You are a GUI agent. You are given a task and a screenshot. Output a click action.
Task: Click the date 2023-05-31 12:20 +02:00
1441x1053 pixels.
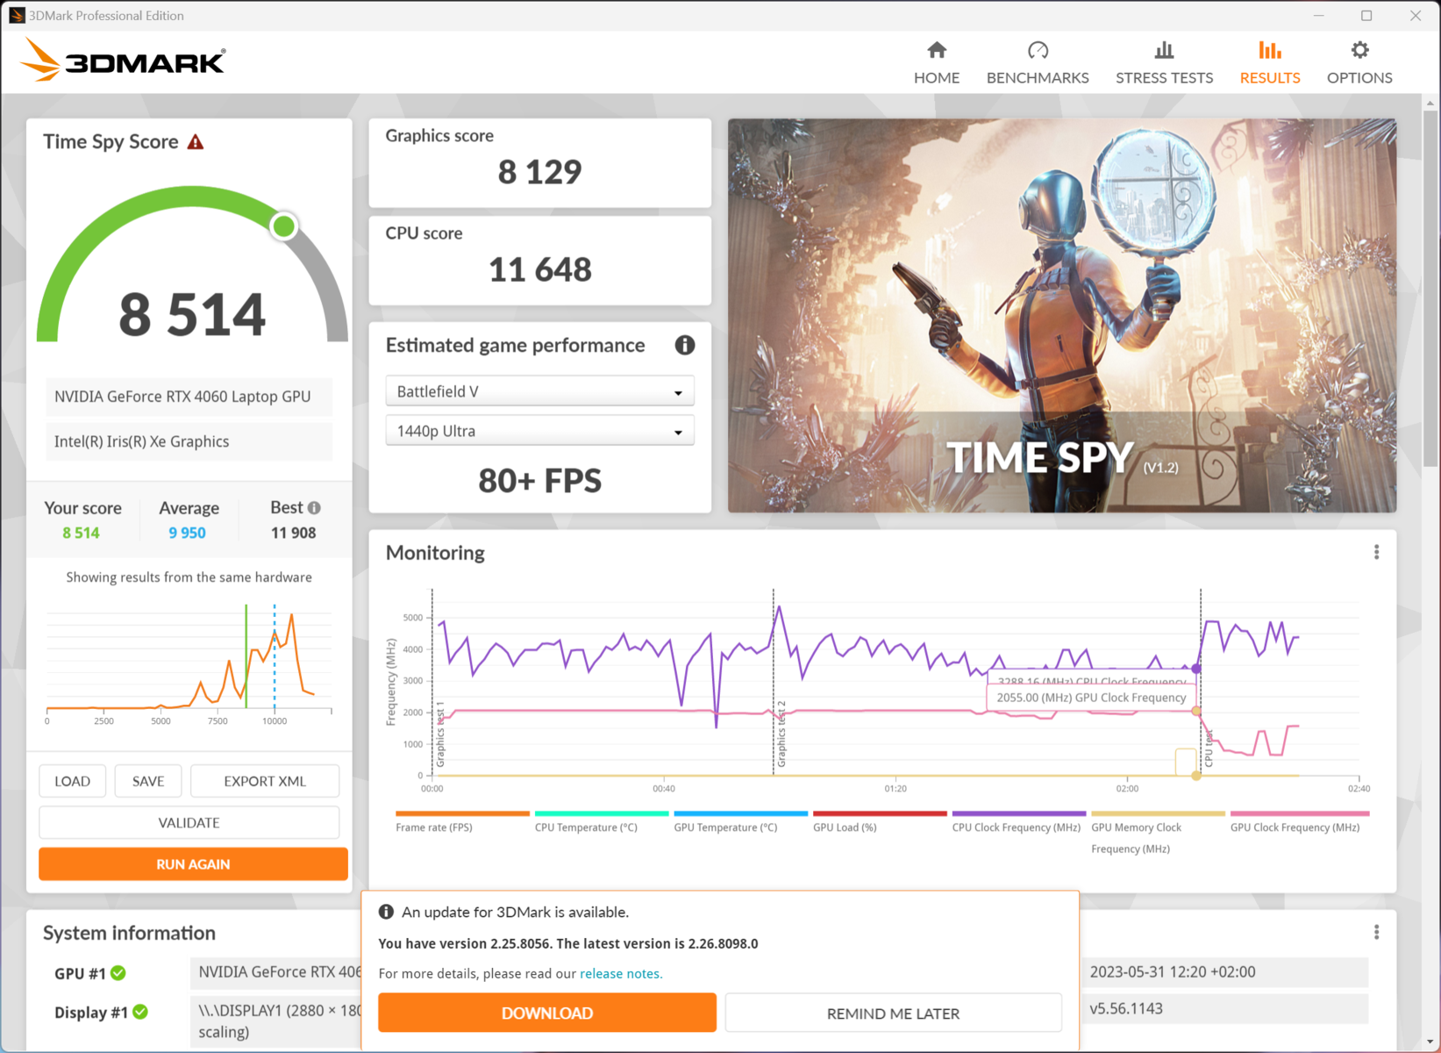(1225, 972)
